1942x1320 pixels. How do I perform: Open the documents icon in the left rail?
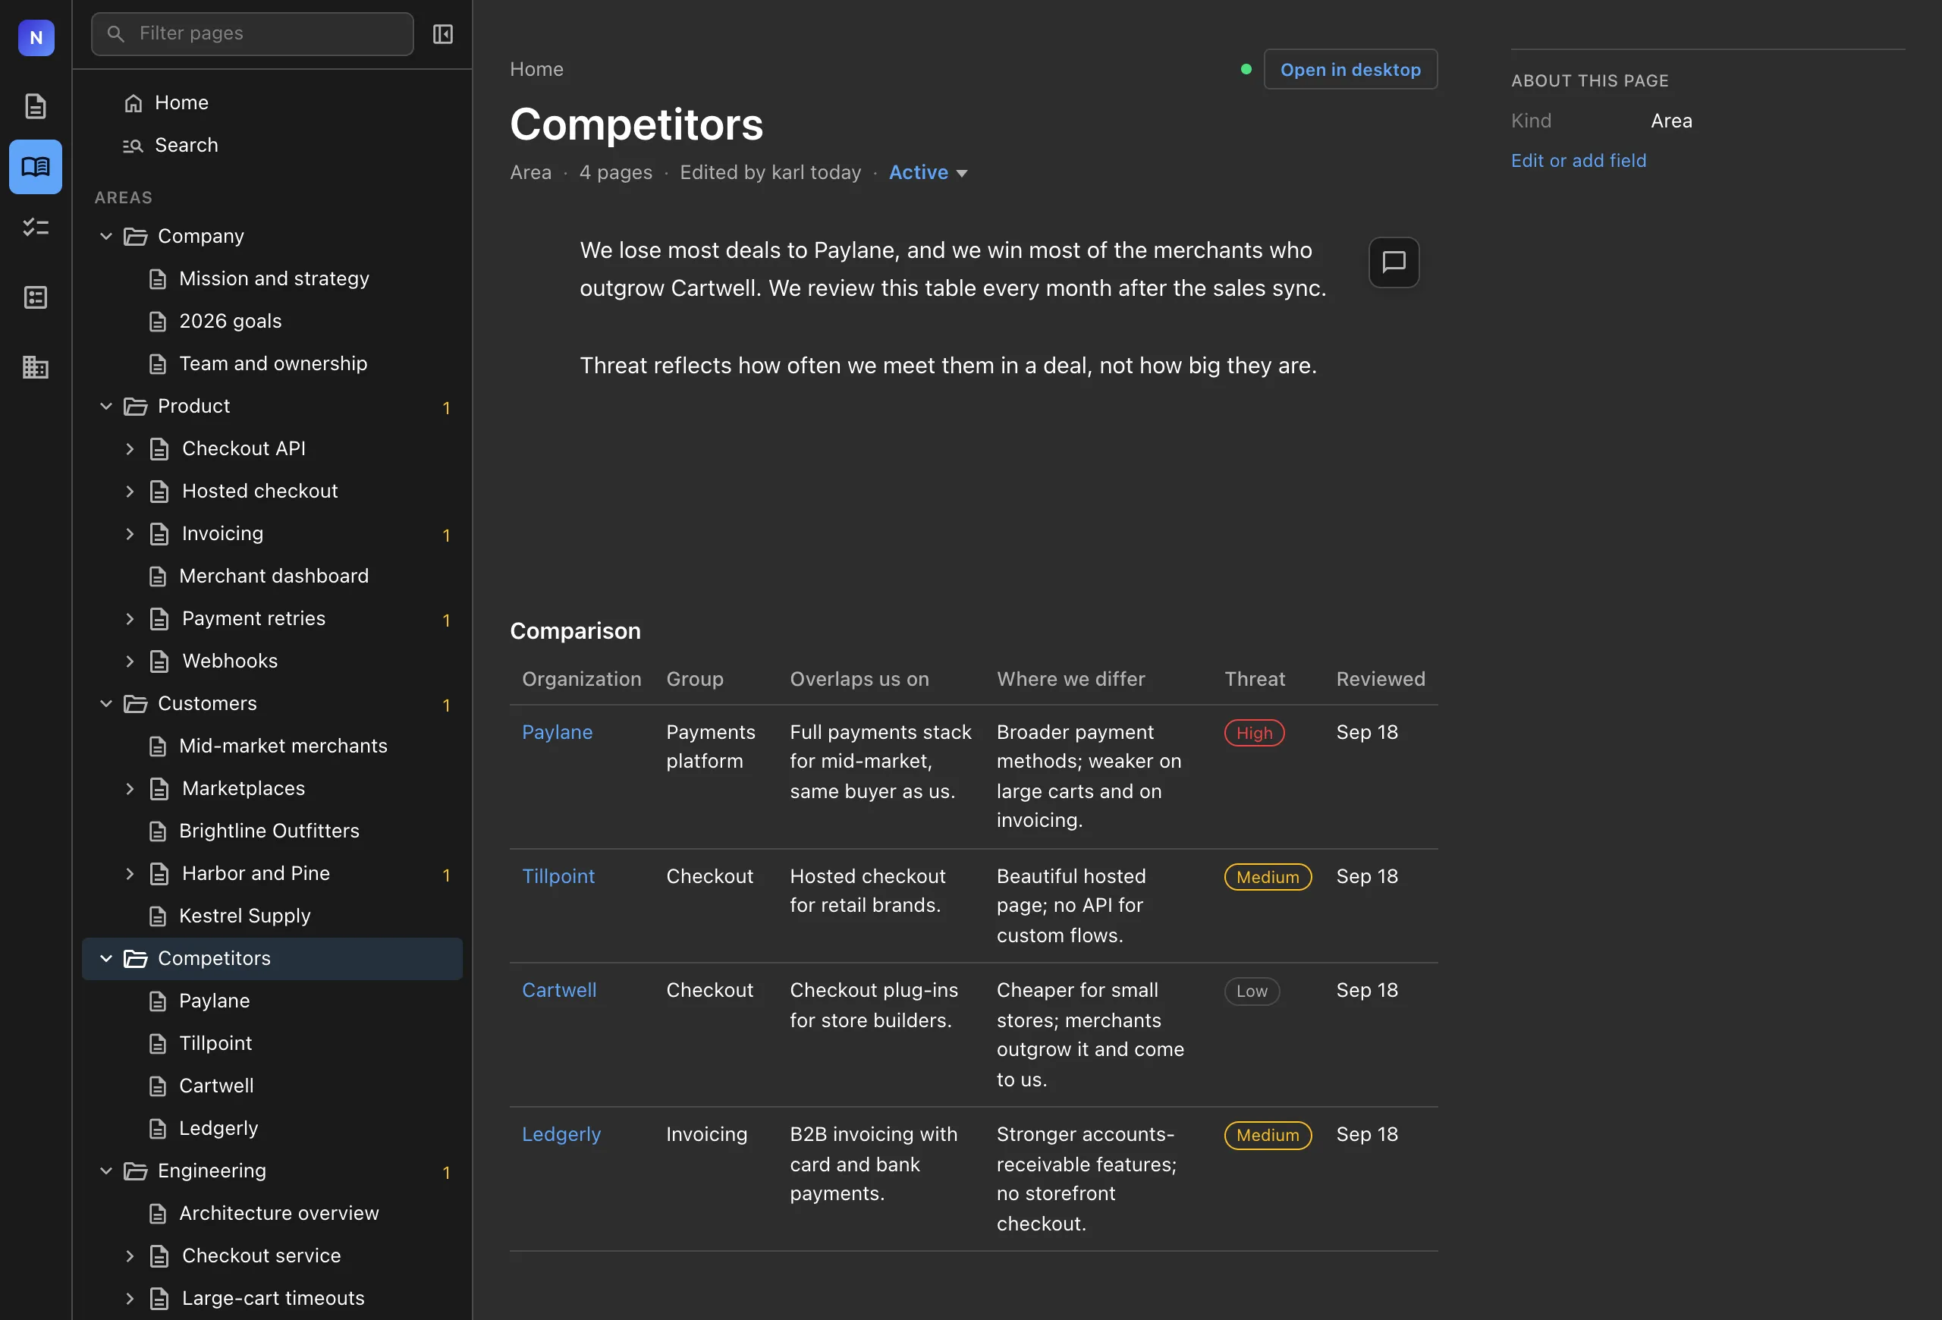(x=36, y=106)
